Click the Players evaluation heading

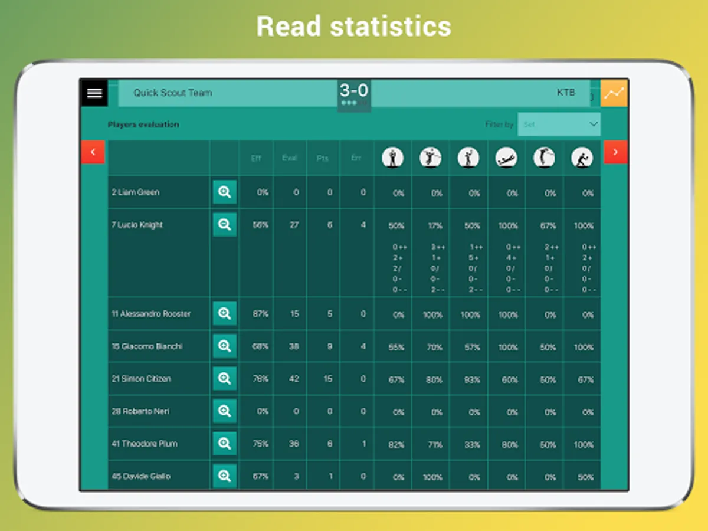(143, 124)
